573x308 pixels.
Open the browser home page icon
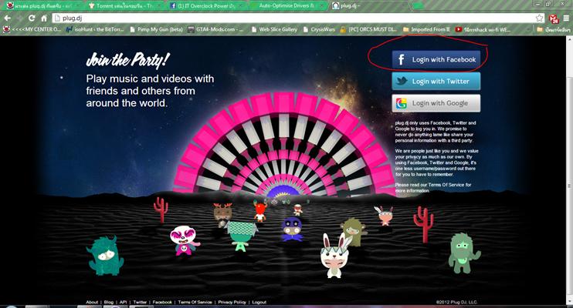[x=44, y=18]
